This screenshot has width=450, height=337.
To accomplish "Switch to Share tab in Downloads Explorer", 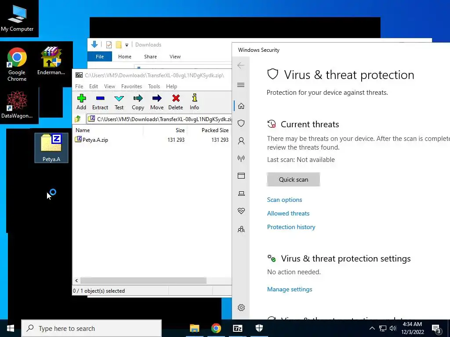I will point(150,57).
